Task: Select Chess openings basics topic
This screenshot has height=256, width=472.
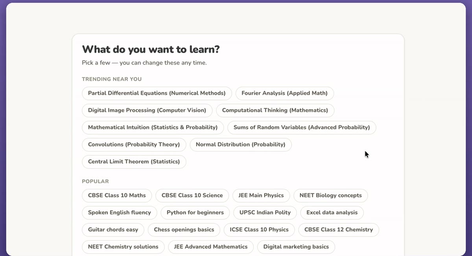Action: click(x=184, y=230)
